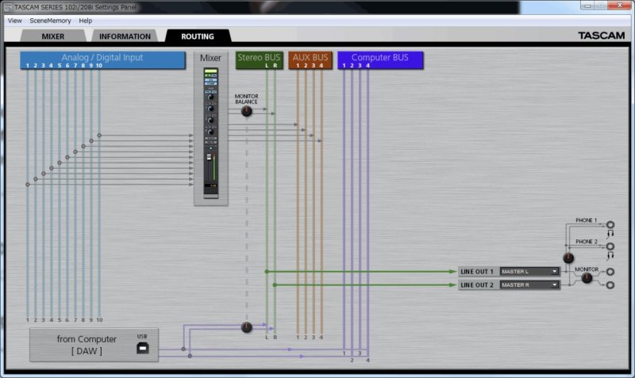Viewport: 635px width, 378px height.
Task: Open the LINE OUT 2 source dropdown
Action: (529, 284)
